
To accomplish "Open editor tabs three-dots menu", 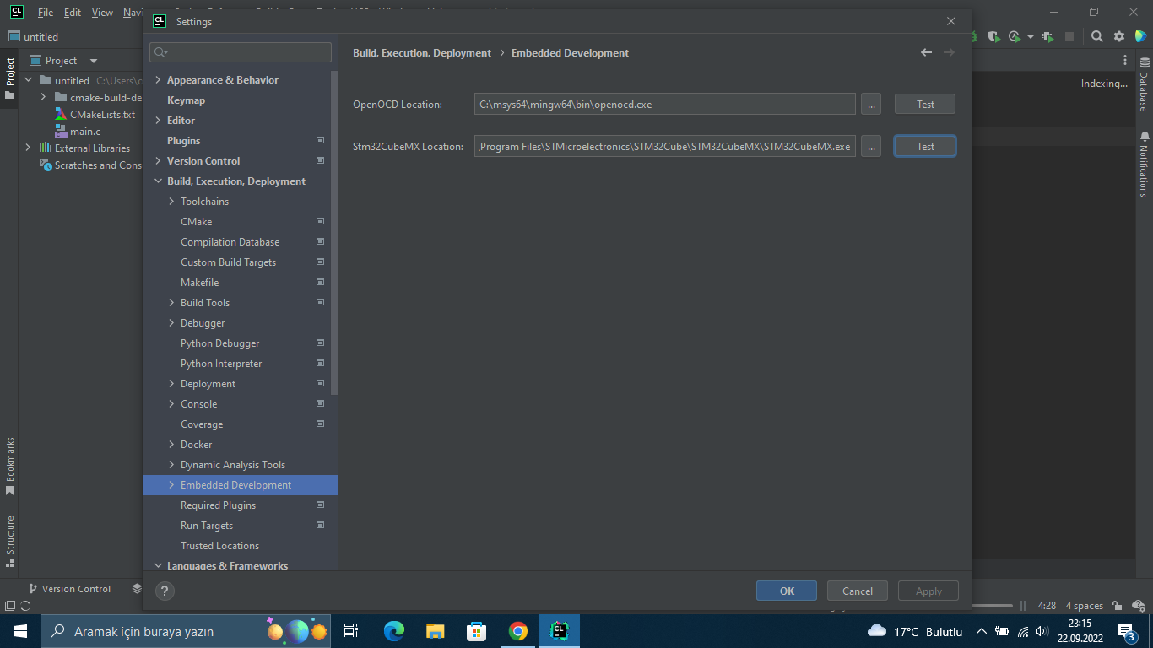I will coord(1124,61).
